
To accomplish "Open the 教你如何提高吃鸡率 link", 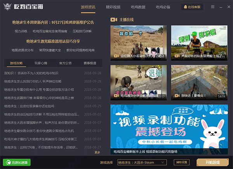I will coord(80,50).
